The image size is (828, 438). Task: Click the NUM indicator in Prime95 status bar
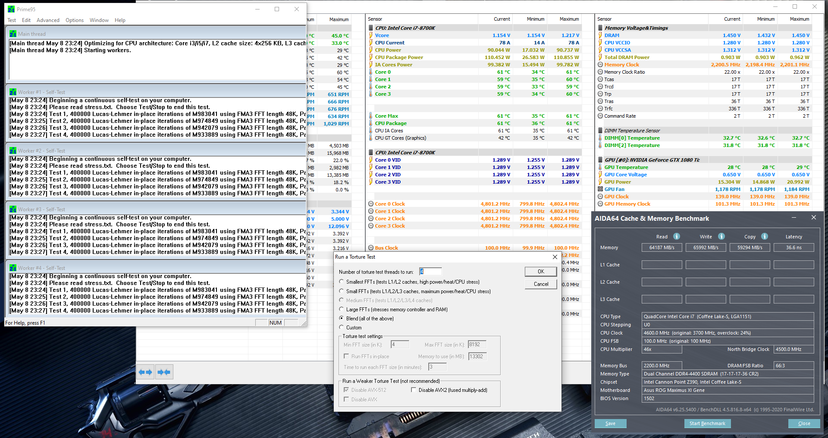click(x=275, y=323)
